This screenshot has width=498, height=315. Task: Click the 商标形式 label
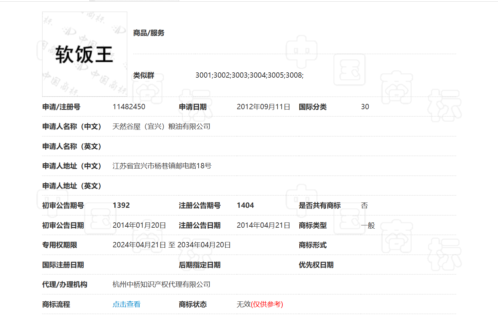(313, 245)
